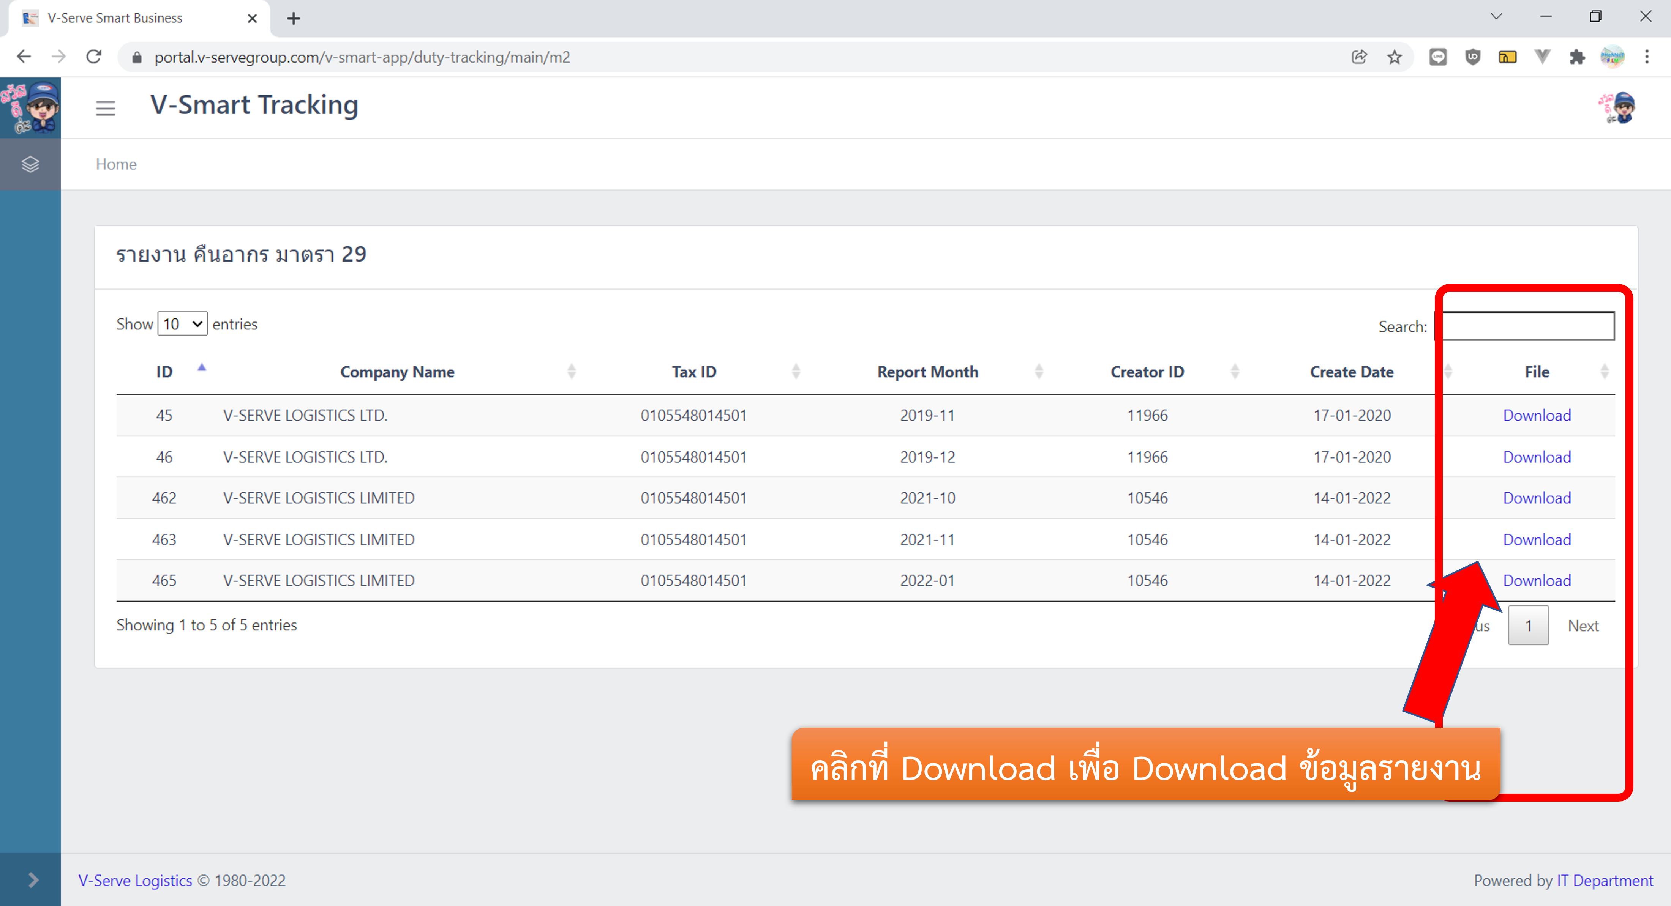Go to pagination page 1
1671x906 pixels.
tap(1528, 625)
